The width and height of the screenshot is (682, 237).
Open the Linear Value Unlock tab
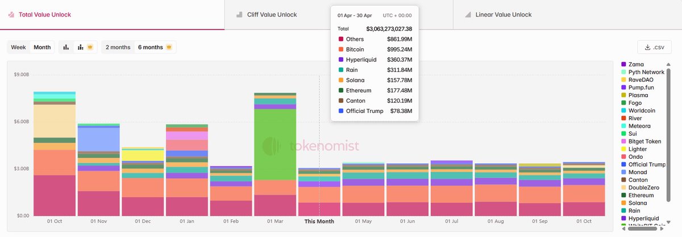click(567, 15)
